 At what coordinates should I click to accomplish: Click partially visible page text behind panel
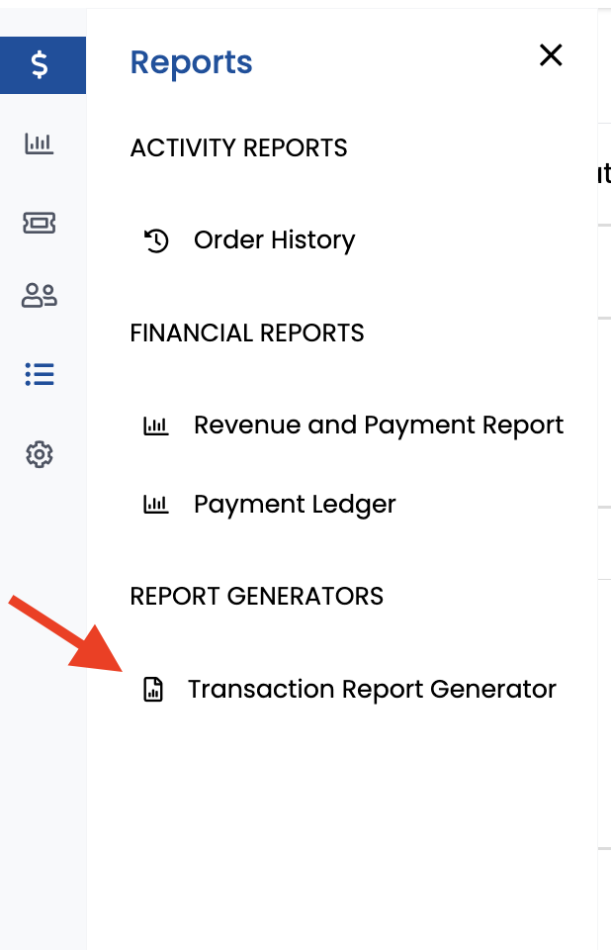604,173
